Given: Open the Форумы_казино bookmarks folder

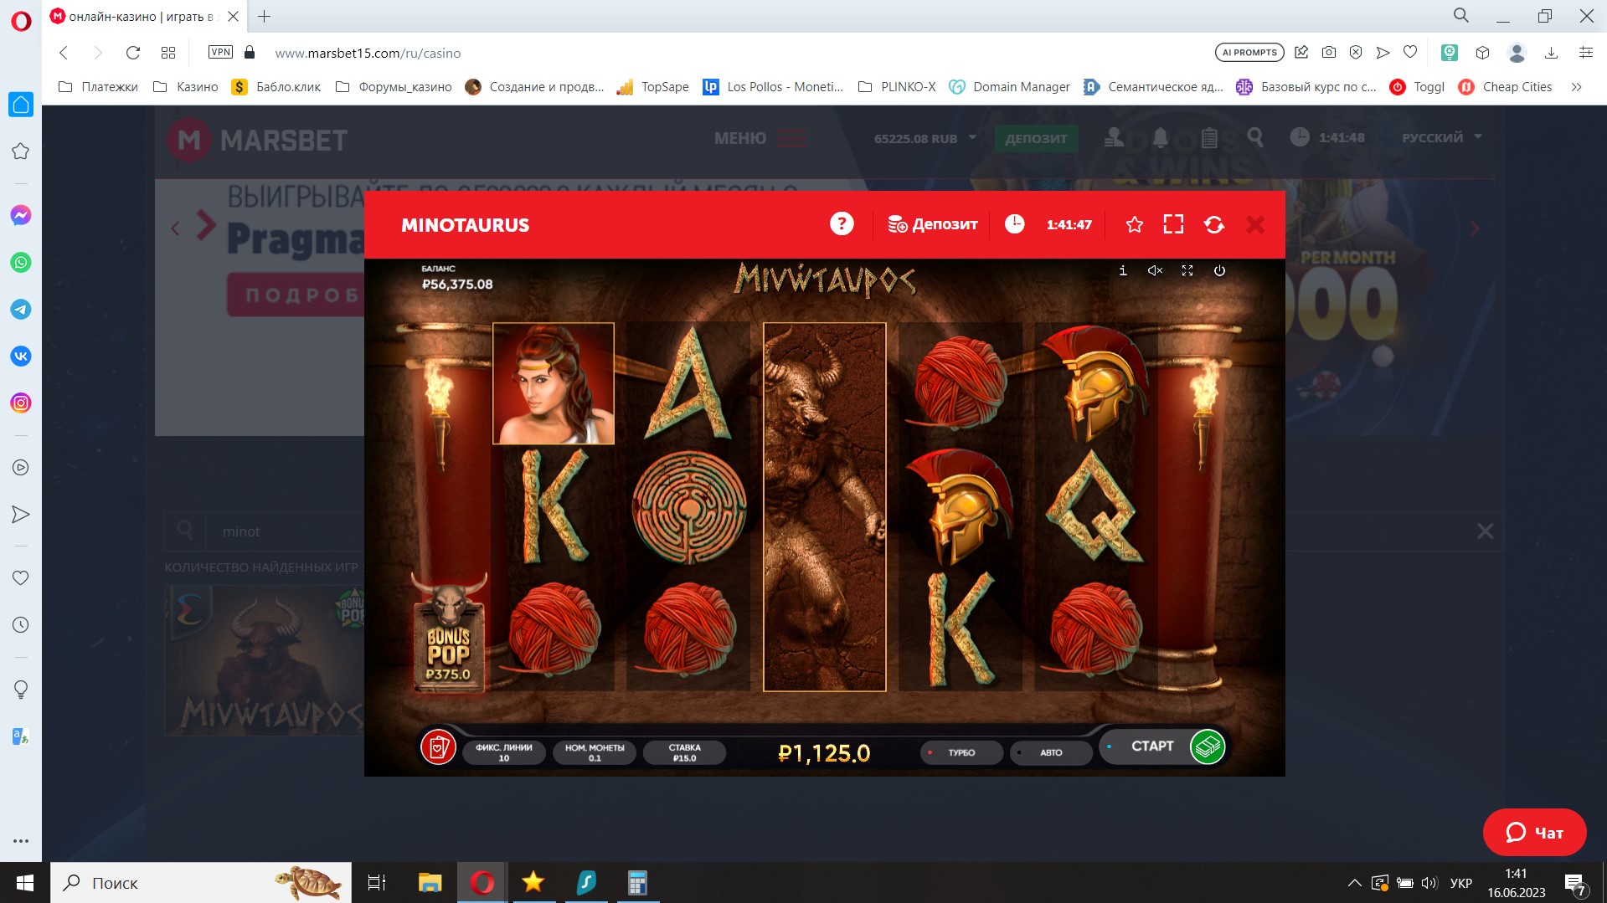Looking at the screenshot, I should [394, 87].
